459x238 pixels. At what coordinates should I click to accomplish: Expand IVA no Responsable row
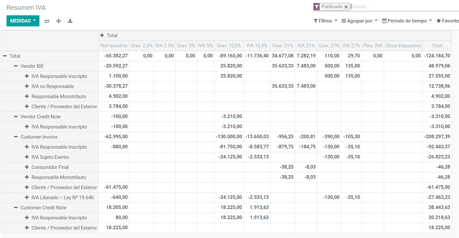pos(27,86)
